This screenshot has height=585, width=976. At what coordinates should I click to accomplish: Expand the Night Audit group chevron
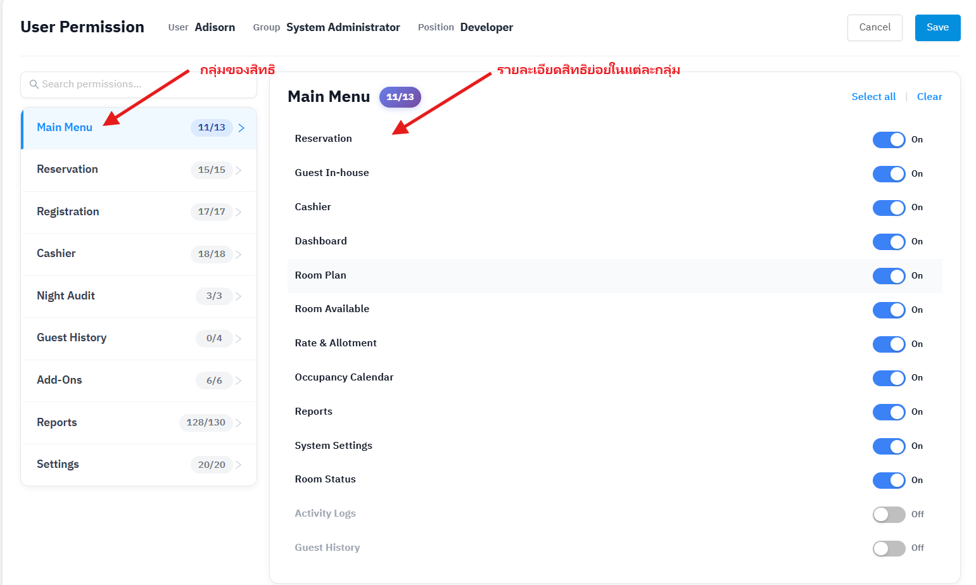coord(239,296)
